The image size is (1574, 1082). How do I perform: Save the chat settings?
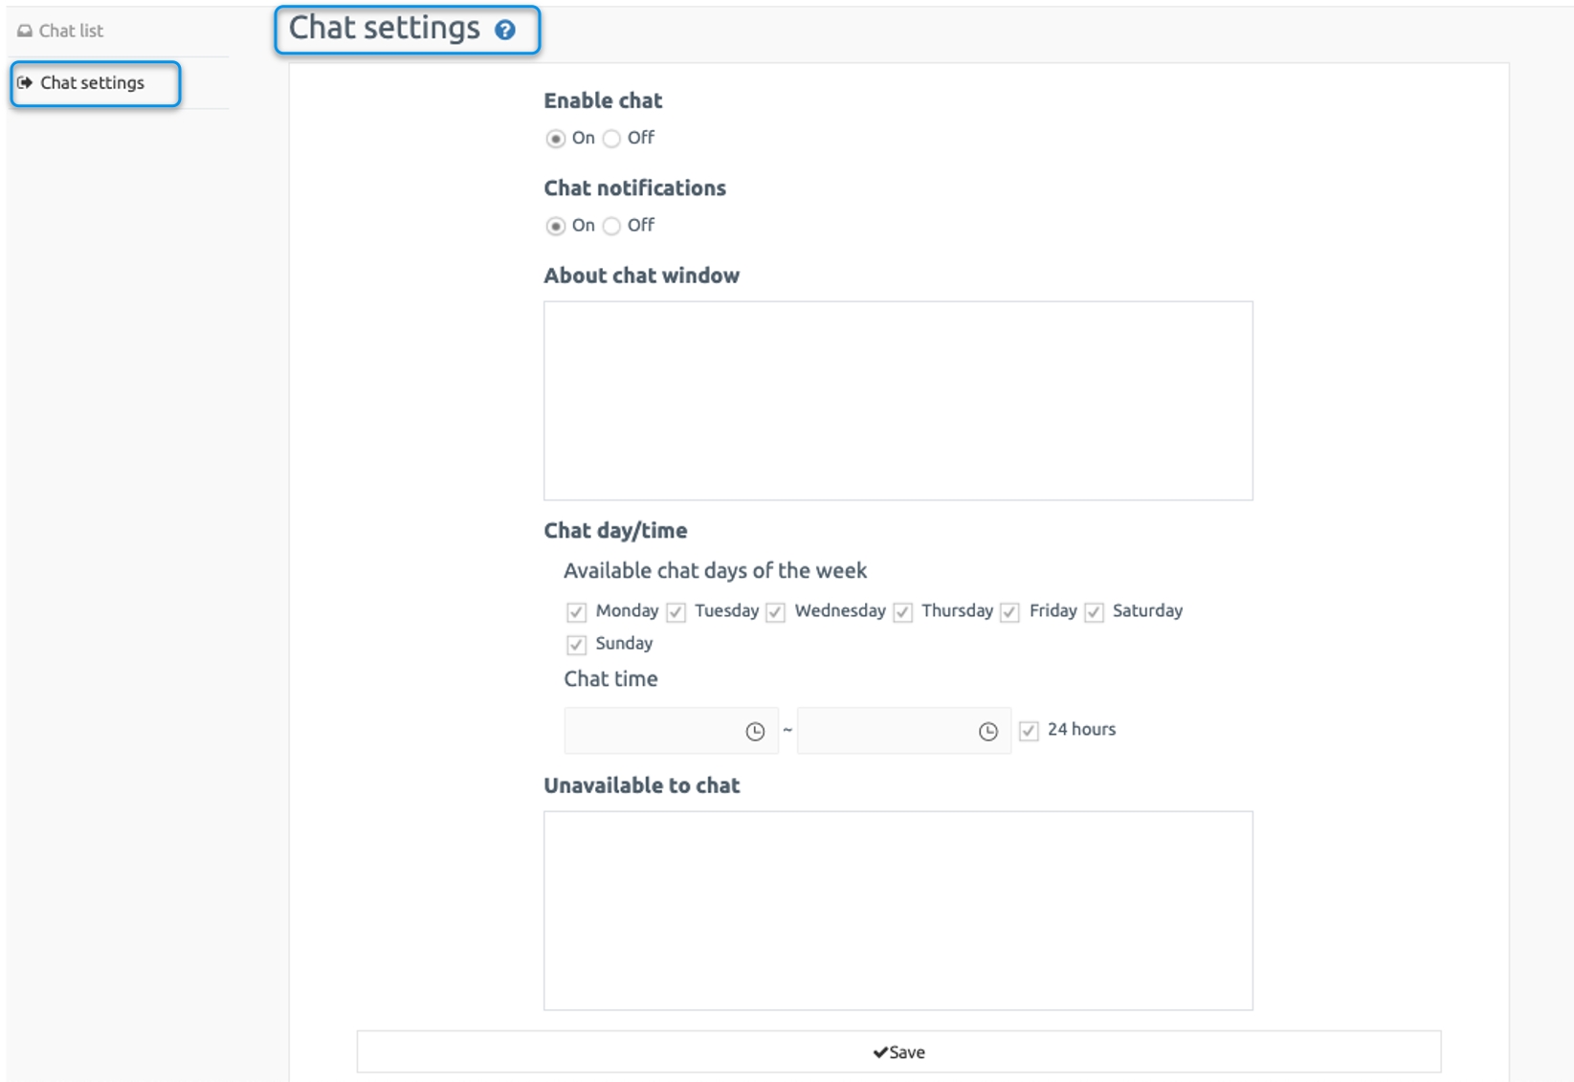pos(898,1051)
